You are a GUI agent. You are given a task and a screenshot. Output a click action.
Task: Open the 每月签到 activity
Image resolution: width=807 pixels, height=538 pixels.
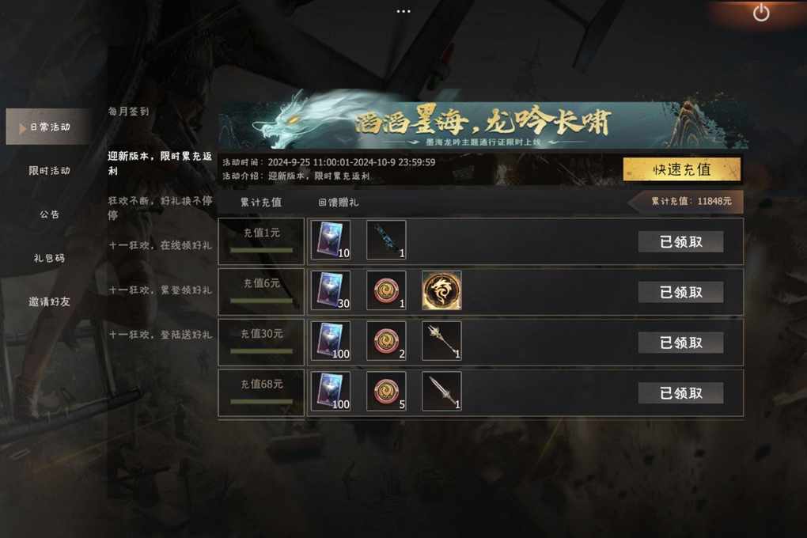tap(129, 112)
